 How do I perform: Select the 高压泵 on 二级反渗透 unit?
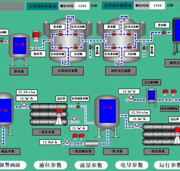pyautogui.click(x=59, y=116)
